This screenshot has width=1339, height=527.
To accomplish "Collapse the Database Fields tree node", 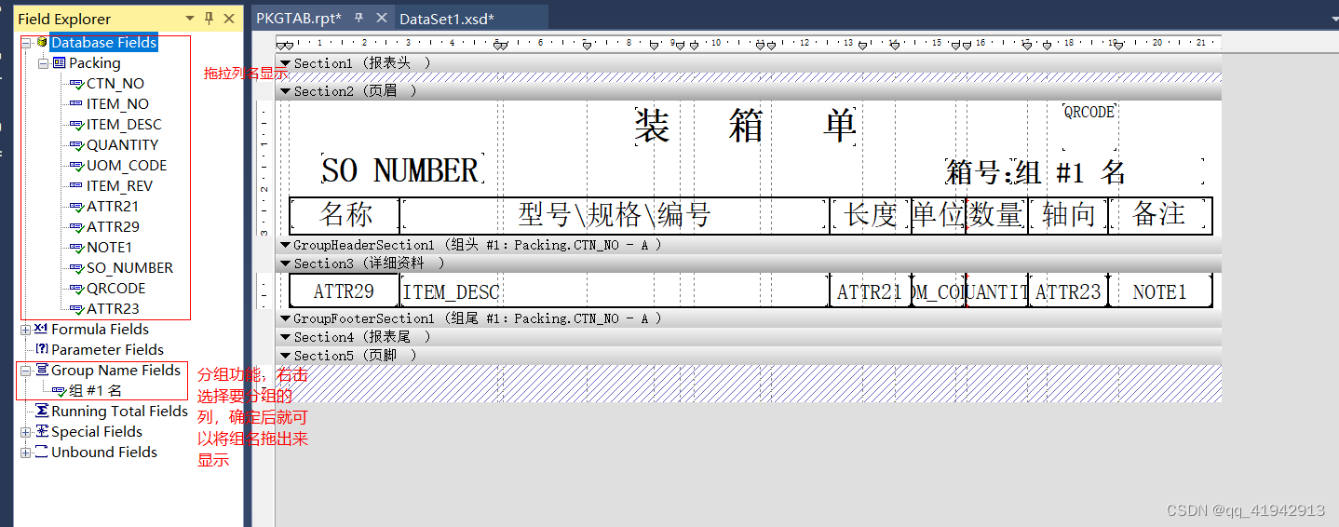I will 25,43.
